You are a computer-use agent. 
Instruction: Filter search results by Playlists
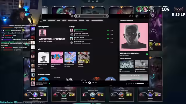click(x=64, y=21)
